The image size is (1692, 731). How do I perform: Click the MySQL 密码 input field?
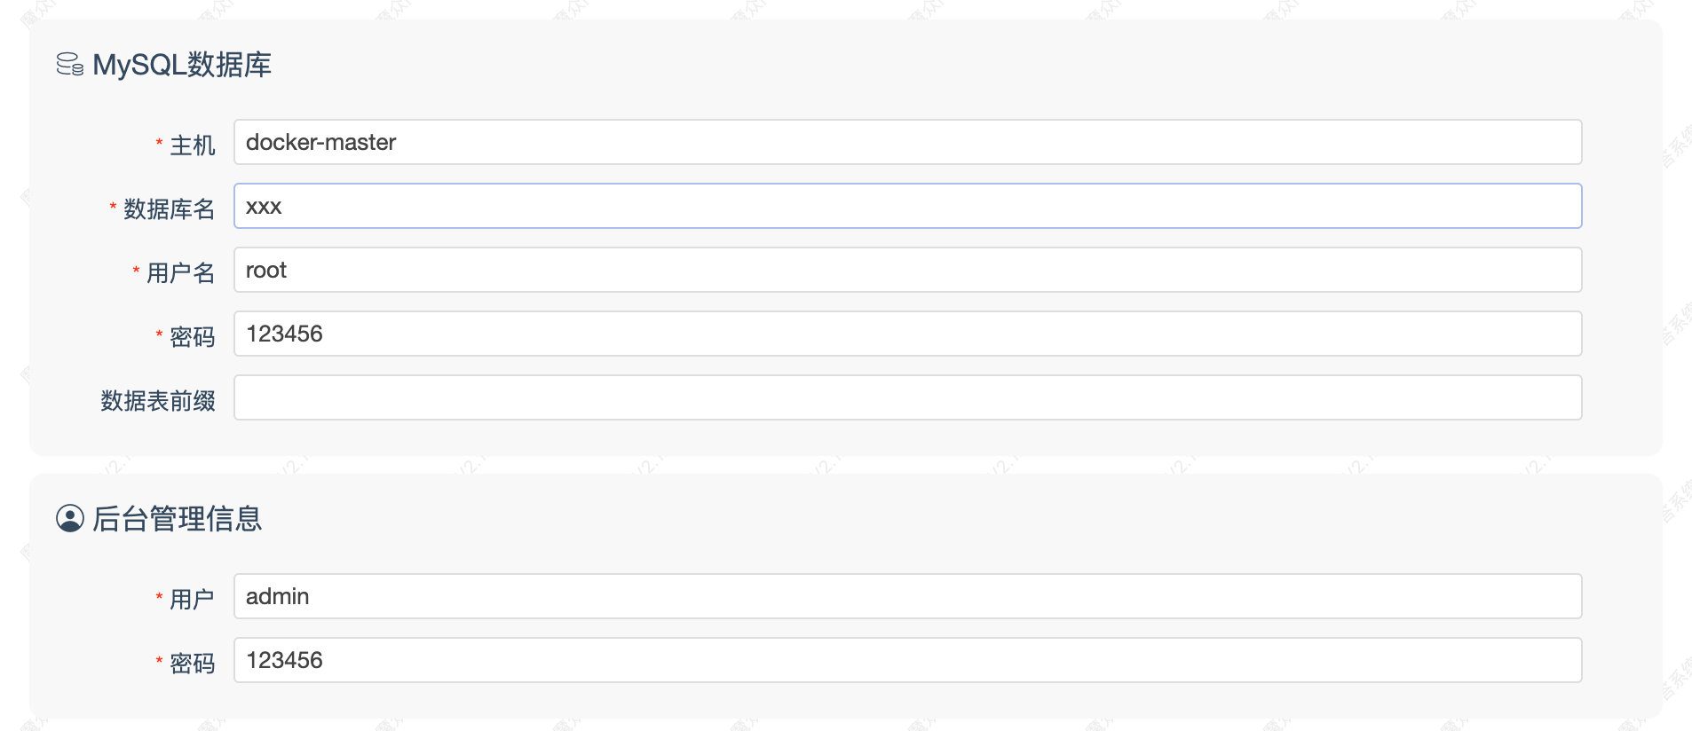click(907, 334)
